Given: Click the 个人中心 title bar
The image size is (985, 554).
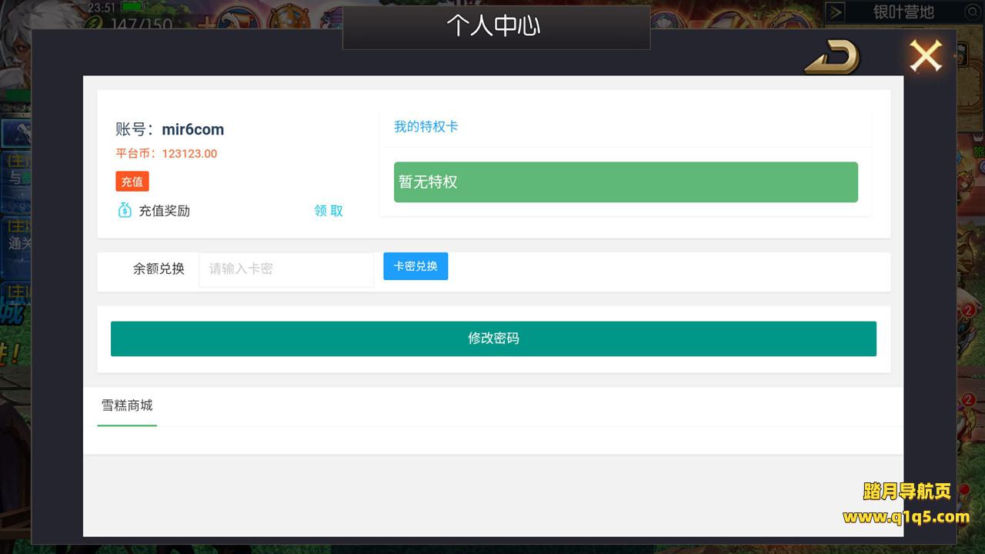Looking at the screenshot, I should [496, 27].
